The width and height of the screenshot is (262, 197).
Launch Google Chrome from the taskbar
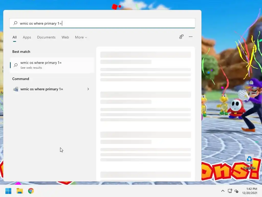31,191
